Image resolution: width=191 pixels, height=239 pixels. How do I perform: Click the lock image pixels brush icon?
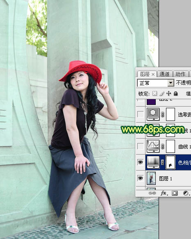[162, 93]
